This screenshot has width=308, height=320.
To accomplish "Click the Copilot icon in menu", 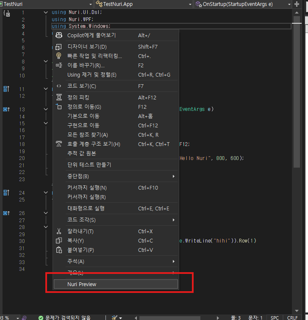I will pyautogui.click(x=59, y=35).
